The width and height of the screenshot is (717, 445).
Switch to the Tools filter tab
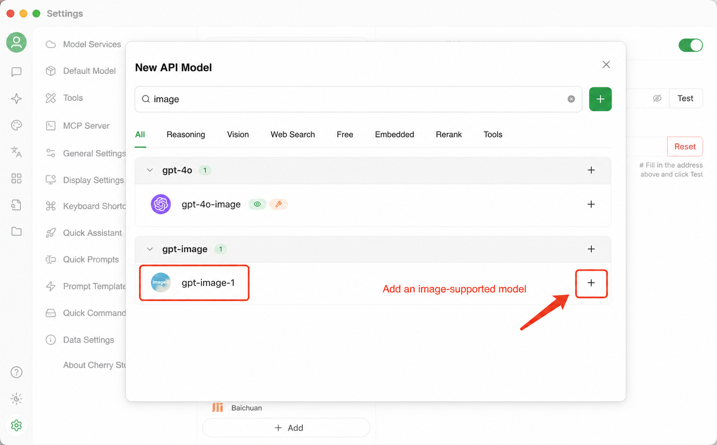pyautogui.click(x=493, y=135)
